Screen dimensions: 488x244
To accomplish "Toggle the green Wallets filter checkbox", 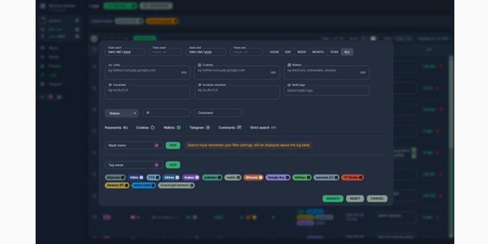I will pos(178,127).
